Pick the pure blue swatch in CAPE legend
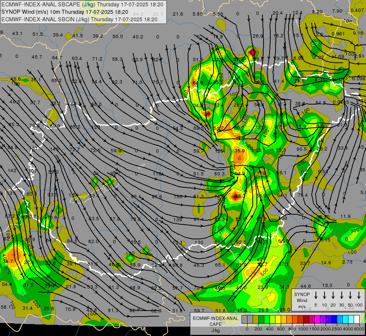The image size is (366, 336). tap(334, 319)
